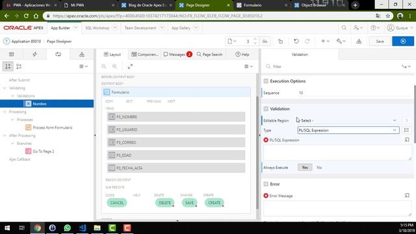Show ordered by component type view
Screen dimensions: 416x234
(19, 66)
